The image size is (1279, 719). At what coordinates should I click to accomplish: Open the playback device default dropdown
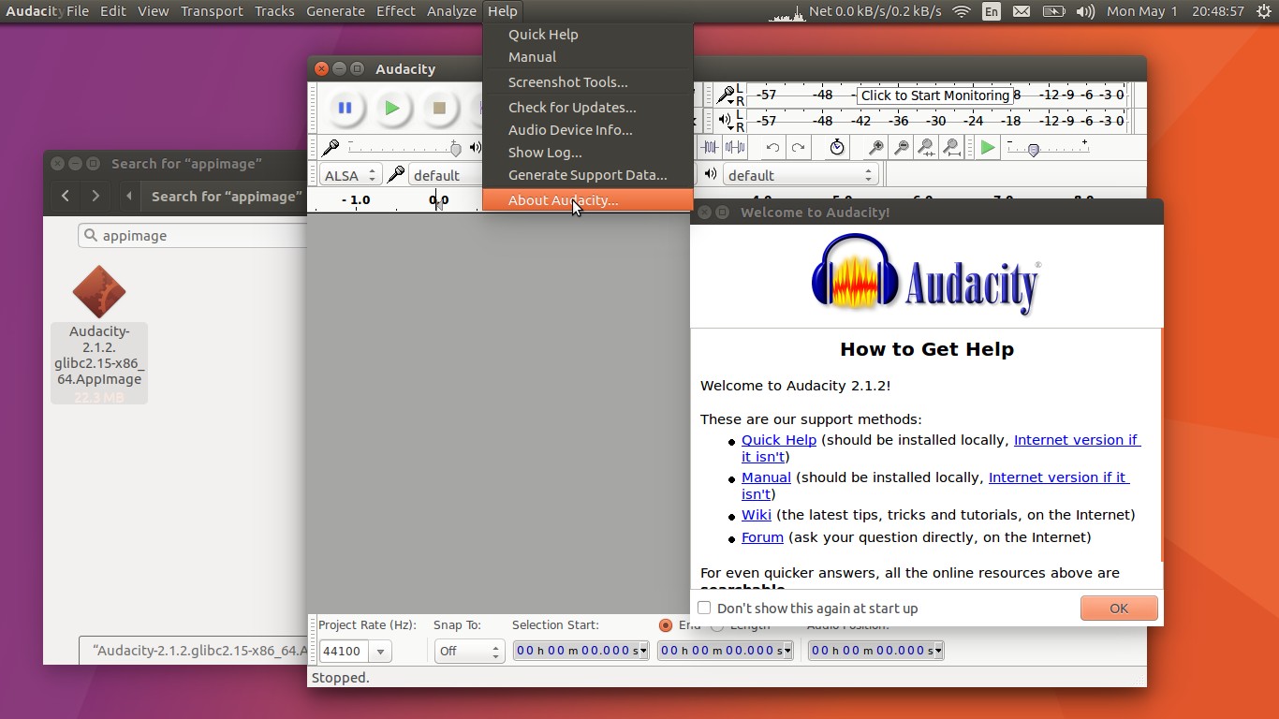801,175
